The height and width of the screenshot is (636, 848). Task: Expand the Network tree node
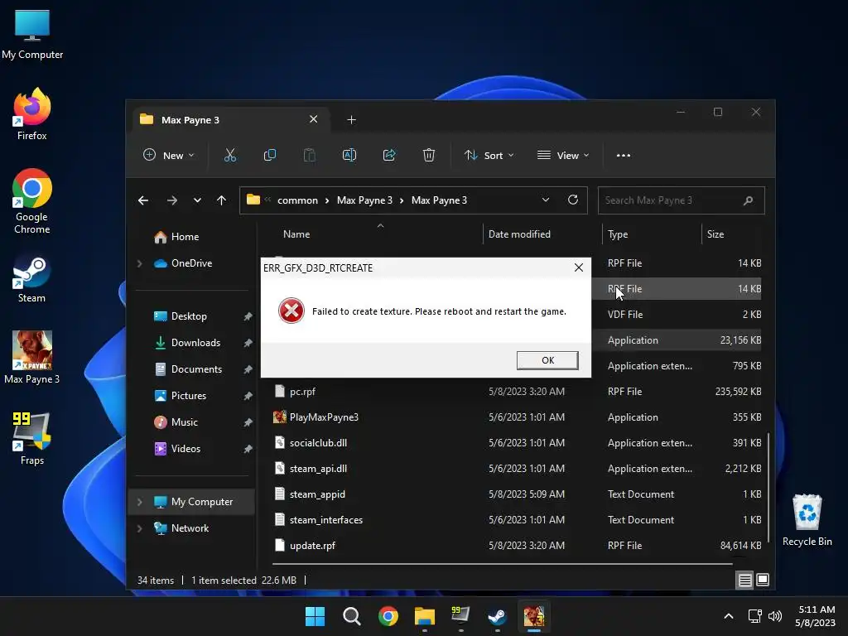click(x=140, y=528)
